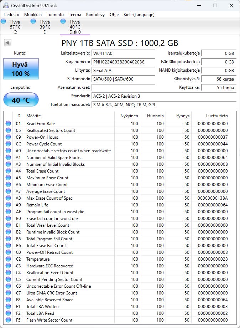Click the empty Asematunnukset field
The image size is (240, 328).
pos(123,87)
